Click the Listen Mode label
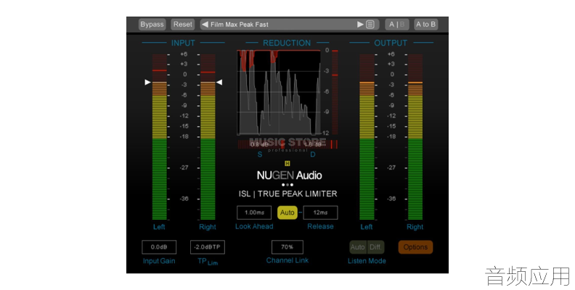Screen dimensions: 575x290 367,261
